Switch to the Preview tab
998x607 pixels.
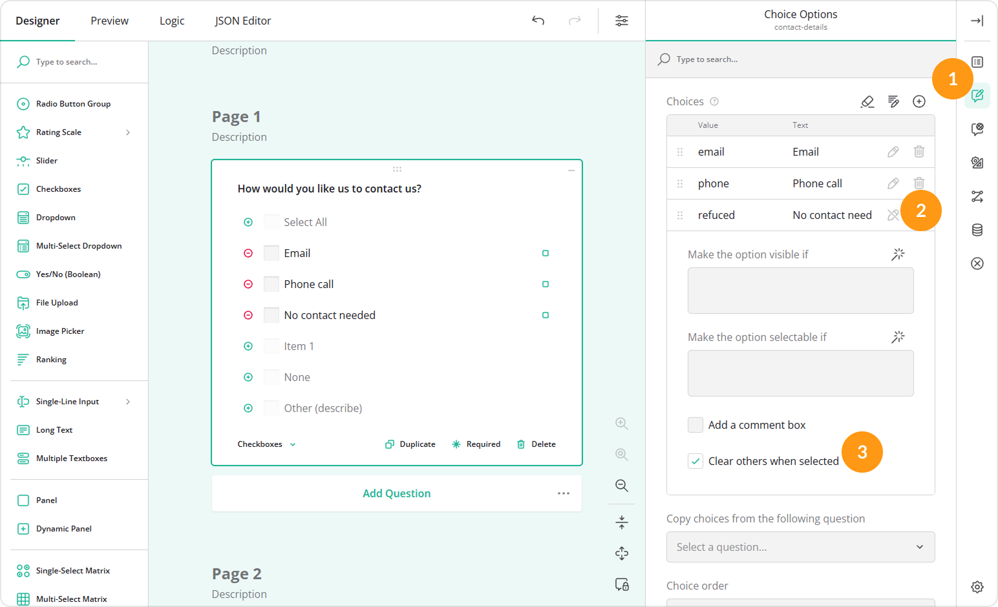tap(109, 21)
